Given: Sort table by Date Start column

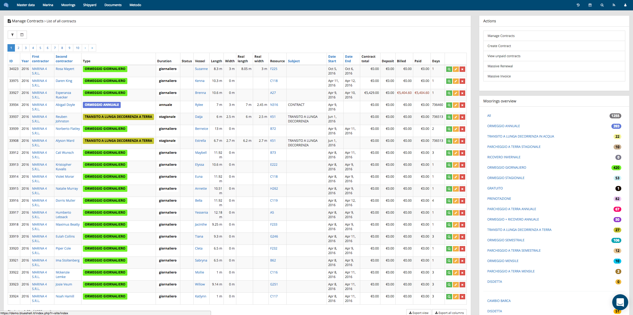Looking at the screenshot, I should pyautogui.click(x=332, y=59).
